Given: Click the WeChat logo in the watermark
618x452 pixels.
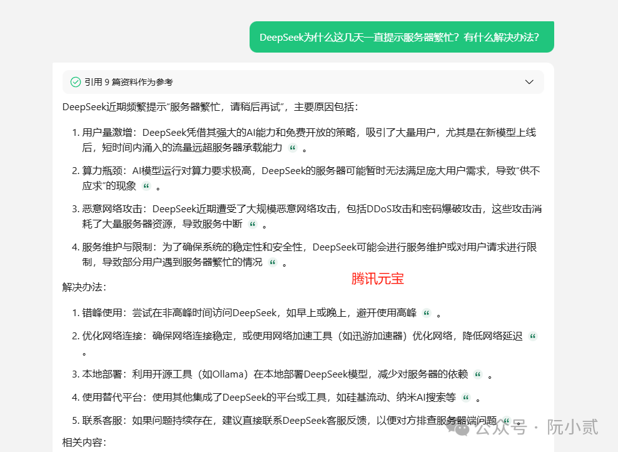Looking at the screenshot, I should (x=463, y=428).
